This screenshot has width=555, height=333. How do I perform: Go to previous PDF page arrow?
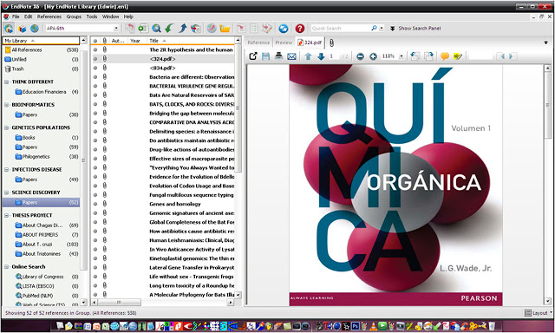pos(308,56)
